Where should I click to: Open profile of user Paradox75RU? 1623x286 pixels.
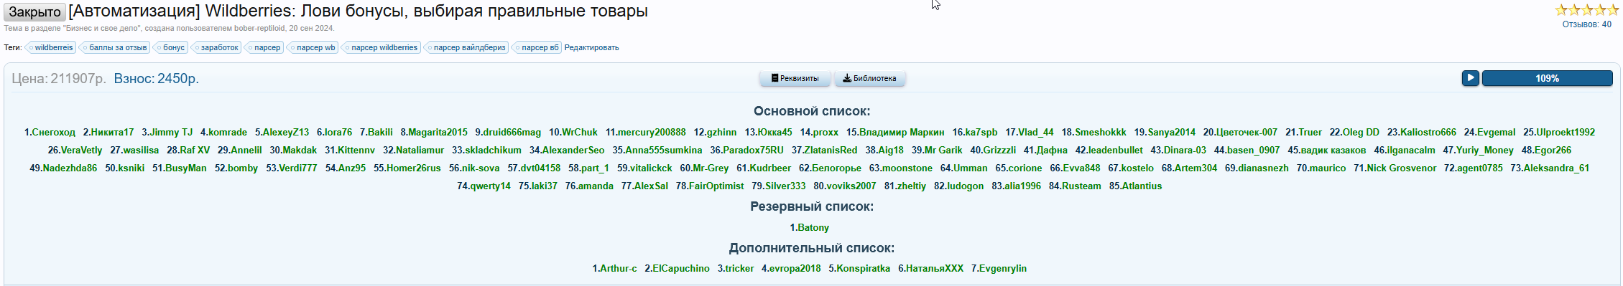click(x=753, y=150)
